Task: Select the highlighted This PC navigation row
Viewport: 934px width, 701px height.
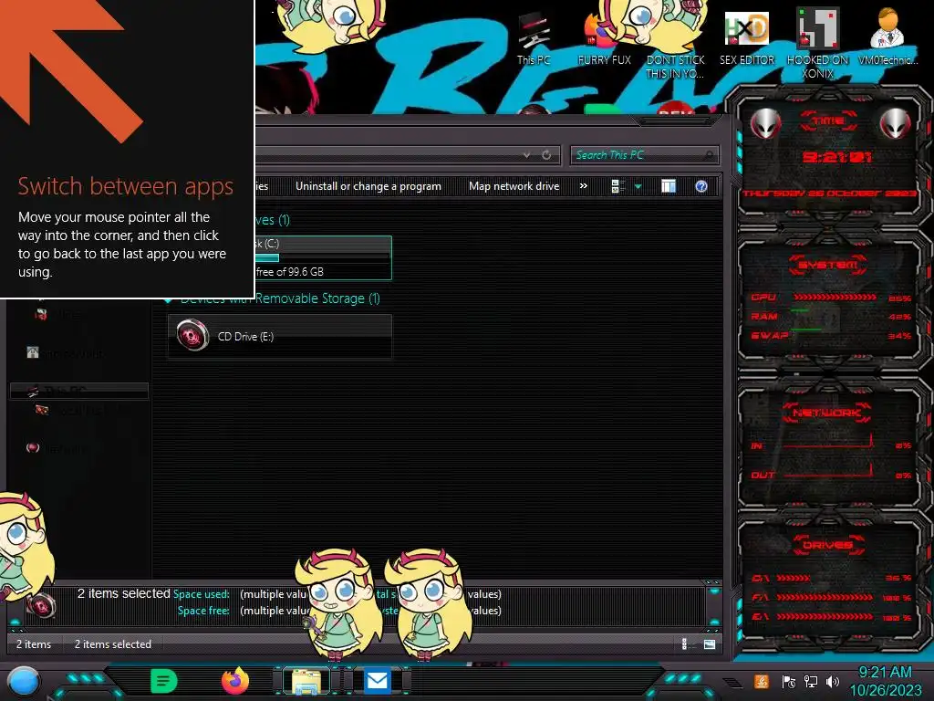Action: (79, 391)
